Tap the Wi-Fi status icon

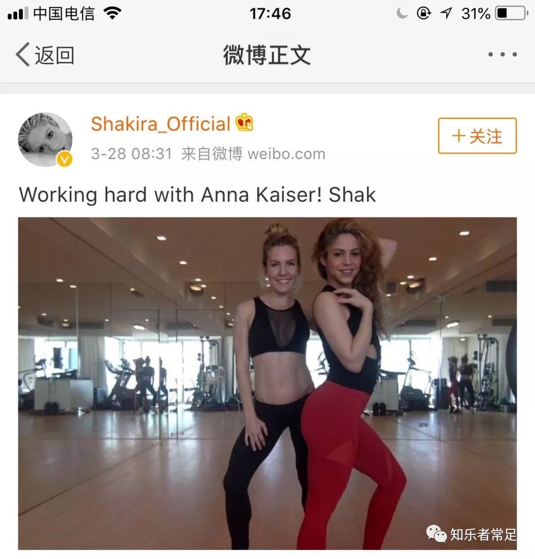[x=112, y=13]
